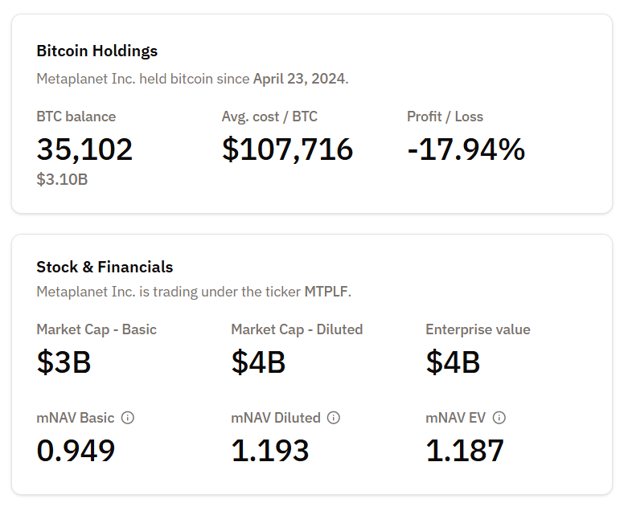
Task: Click the 0.949 mNAV Basic value
Action: point(76,451)
